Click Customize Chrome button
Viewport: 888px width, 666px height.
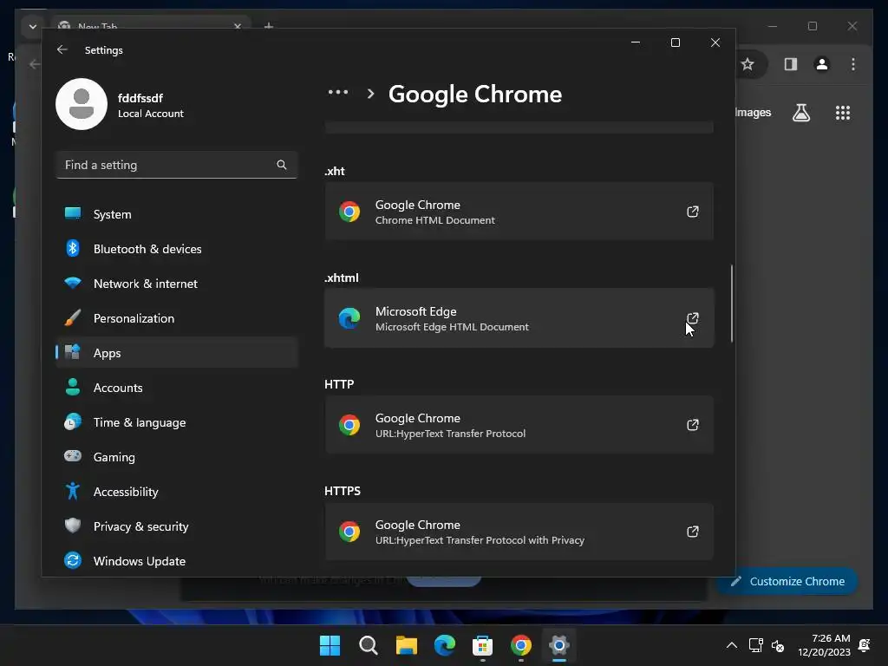[x=787, y=581]
